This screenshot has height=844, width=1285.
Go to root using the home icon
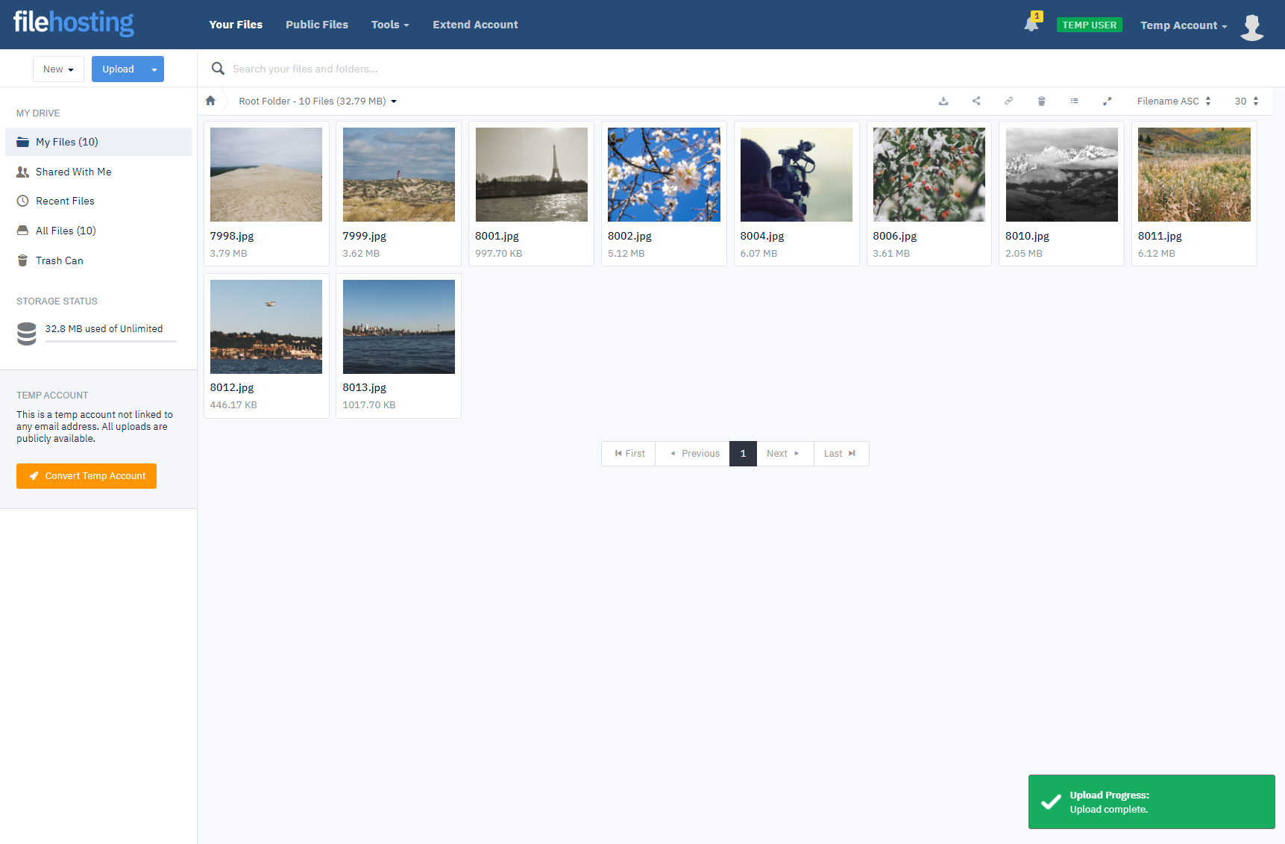[x=210, y=101]
